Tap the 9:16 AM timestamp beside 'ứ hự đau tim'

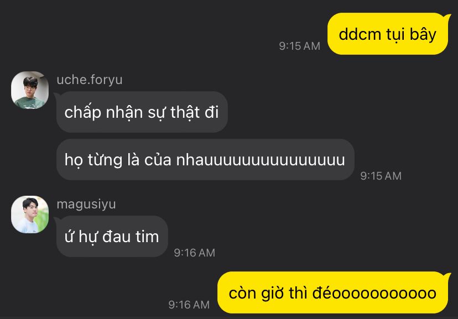[195, 253]
